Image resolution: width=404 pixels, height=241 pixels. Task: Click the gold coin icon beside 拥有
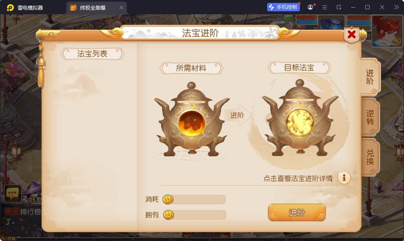168,215
